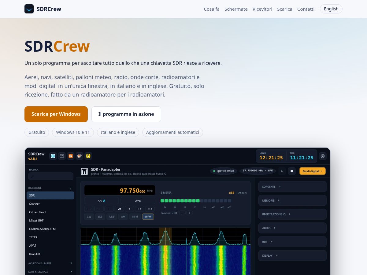
Task: Select TETRA in the sidebar
Action: [x=50, y=237]
